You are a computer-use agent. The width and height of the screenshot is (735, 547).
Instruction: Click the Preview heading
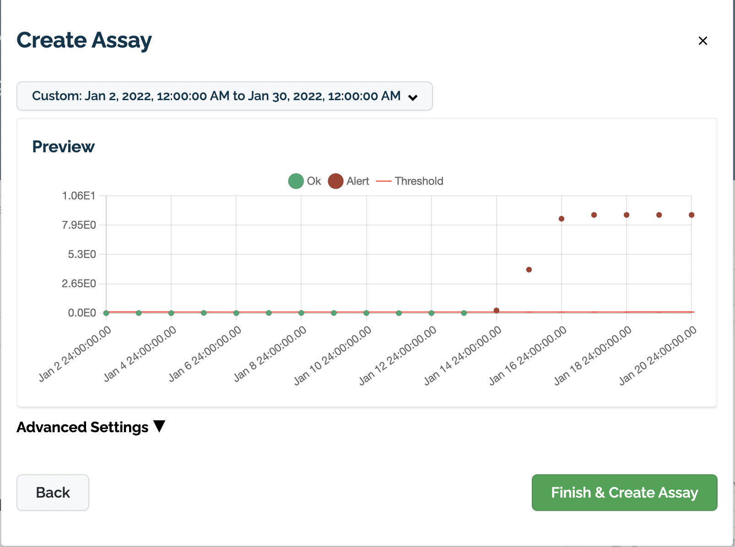pos(63,147)
